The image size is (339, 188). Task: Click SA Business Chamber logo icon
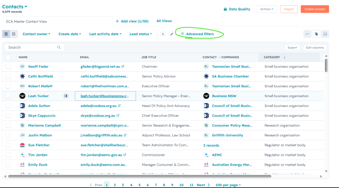[206, 76]
